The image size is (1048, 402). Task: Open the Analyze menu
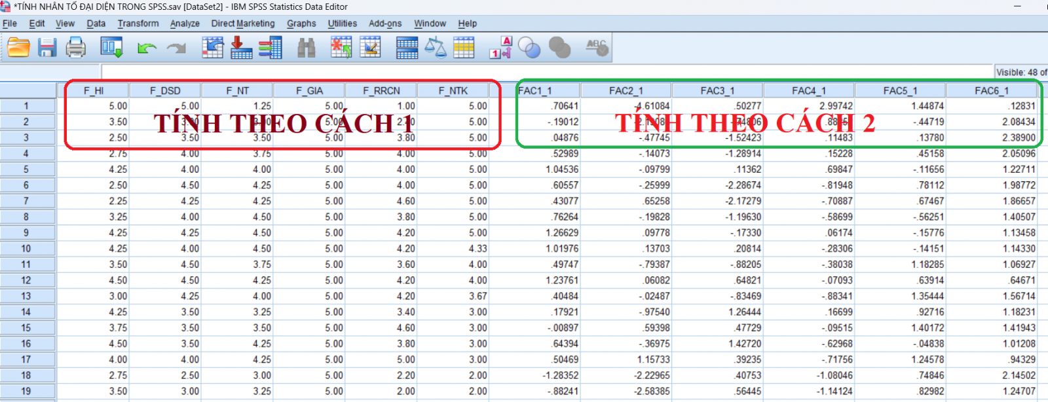coord(185,24)
